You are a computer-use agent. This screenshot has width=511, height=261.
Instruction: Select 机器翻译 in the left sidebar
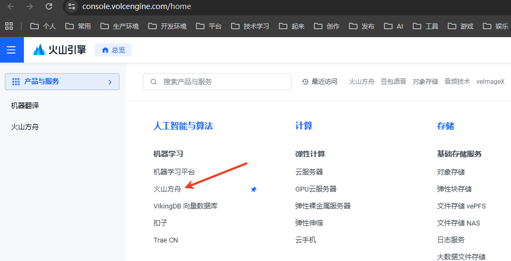[x=25, y=106]
